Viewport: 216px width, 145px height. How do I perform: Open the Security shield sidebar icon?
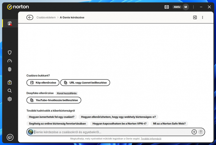10,52
